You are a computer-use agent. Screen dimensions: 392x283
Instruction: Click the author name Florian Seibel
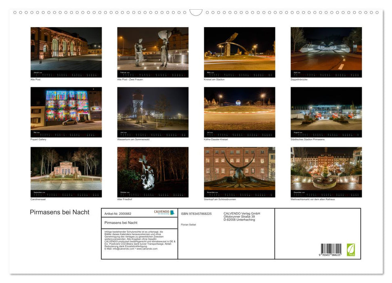pyautogui.click(x=189, y=224)
